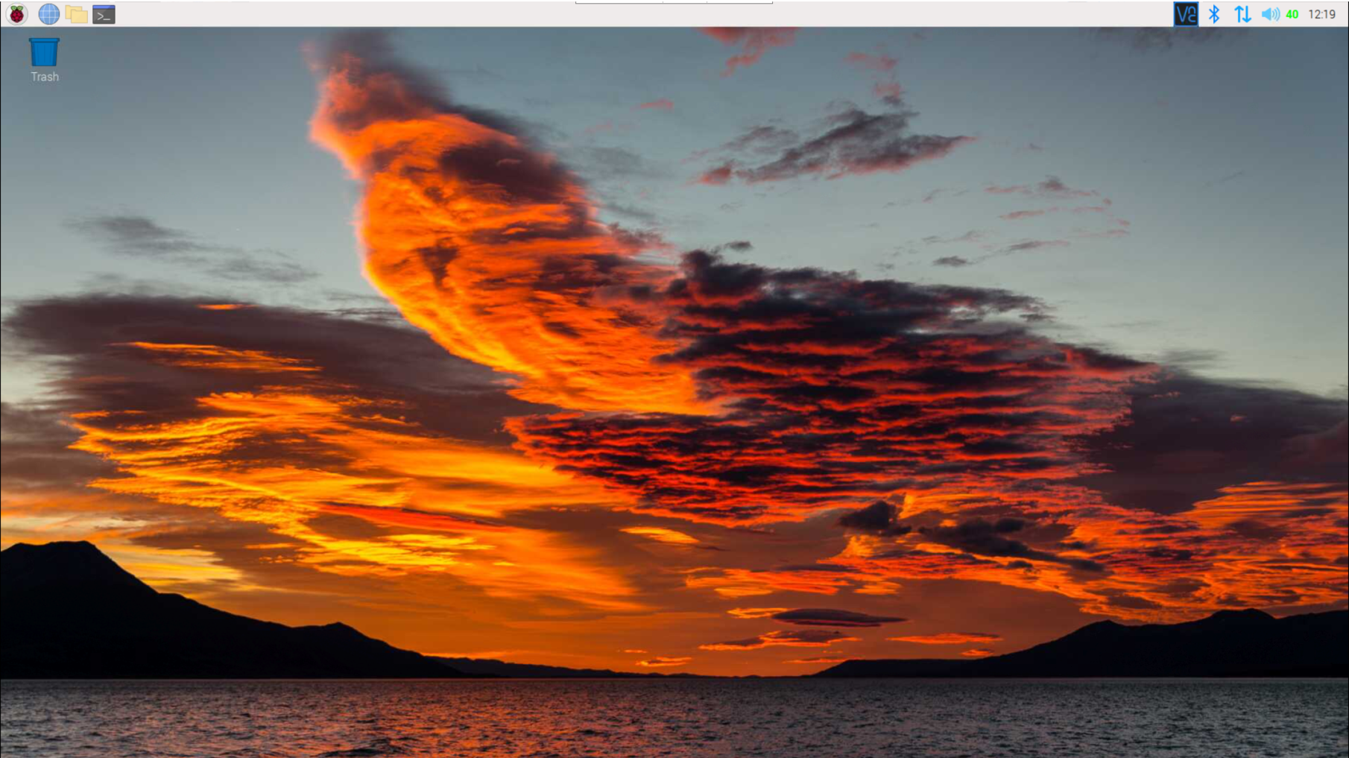
Task: Show network connections via the arrows icon
Action: click(1242, 14)
